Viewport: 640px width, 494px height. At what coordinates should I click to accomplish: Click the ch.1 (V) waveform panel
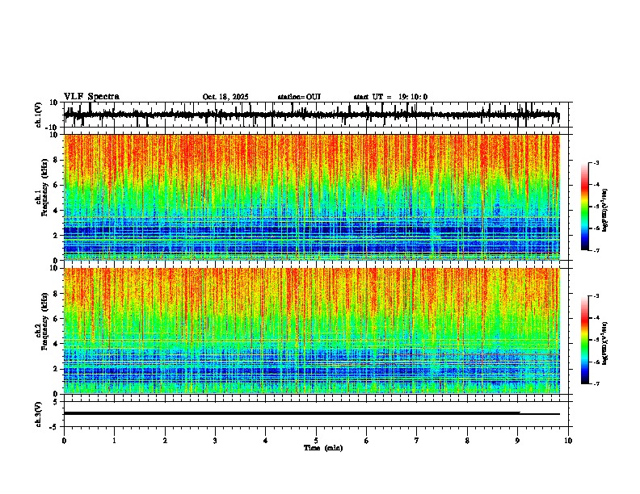(316, 115)
